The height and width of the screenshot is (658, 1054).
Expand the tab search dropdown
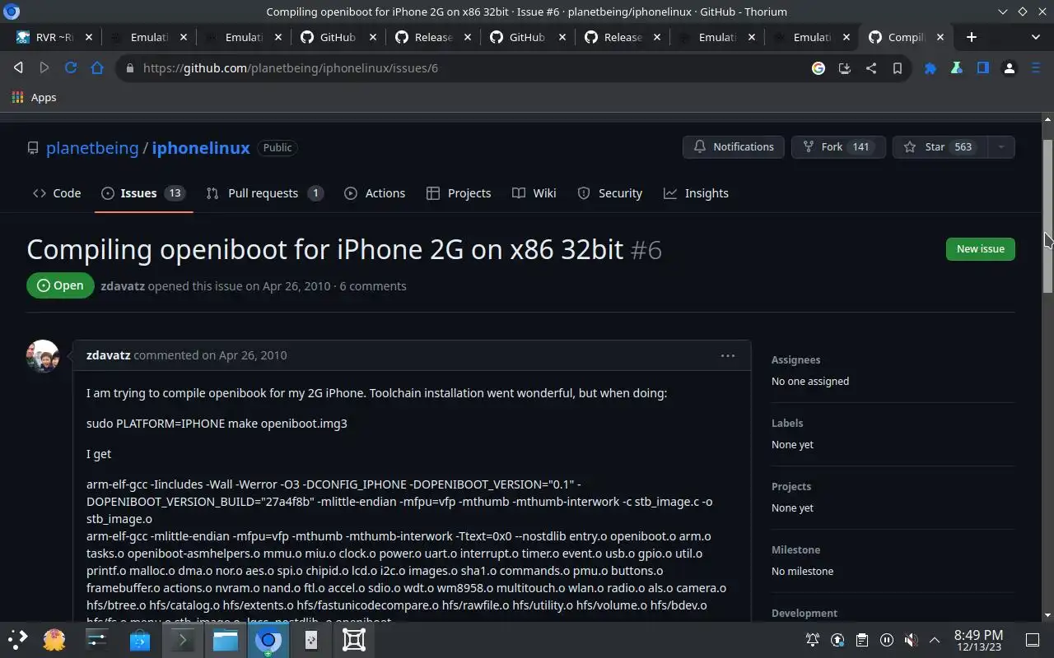tap(1036, 37)
